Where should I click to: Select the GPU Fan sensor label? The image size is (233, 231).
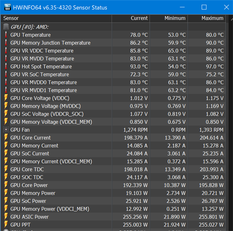click(20, 130)
